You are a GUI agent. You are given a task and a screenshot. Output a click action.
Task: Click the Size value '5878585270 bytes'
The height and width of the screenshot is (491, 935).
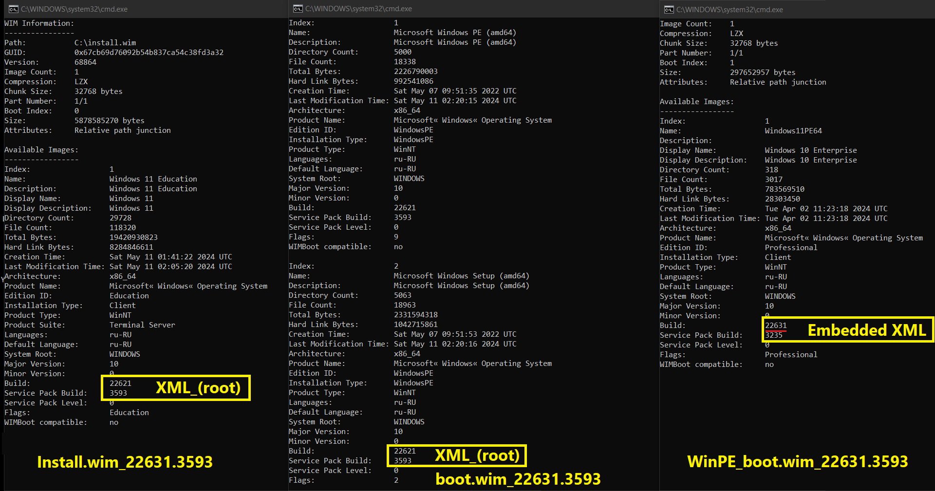coord(110,121)
